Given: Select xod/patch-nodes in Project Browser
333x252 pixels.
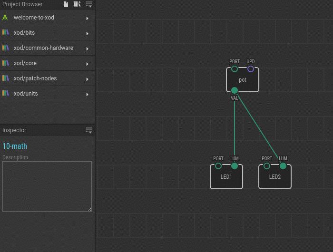Looking at the screenshot, I should tap(35, 78).
